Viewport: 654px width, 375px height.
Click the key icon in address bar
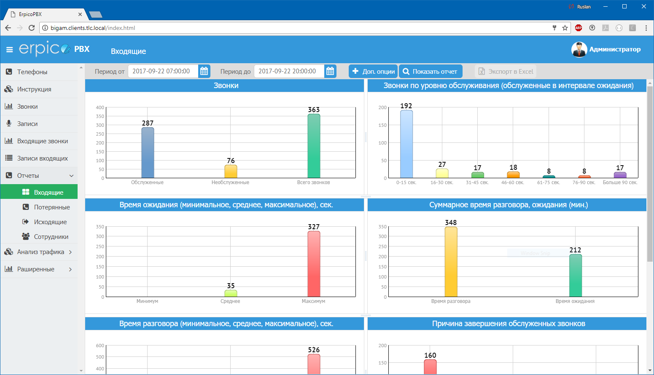click(554, 28)
